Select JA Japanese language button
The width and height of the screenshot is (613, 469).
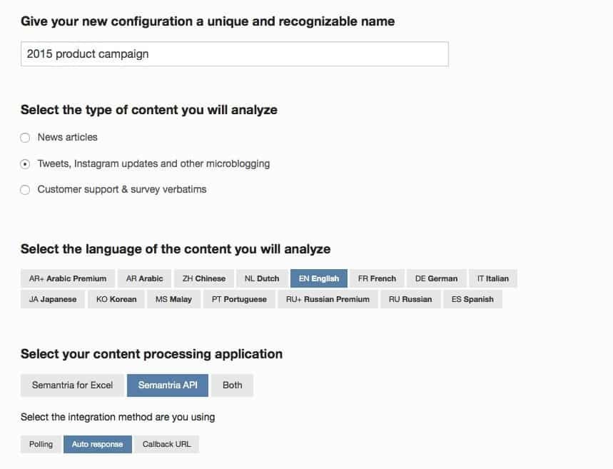coord(53,299)
